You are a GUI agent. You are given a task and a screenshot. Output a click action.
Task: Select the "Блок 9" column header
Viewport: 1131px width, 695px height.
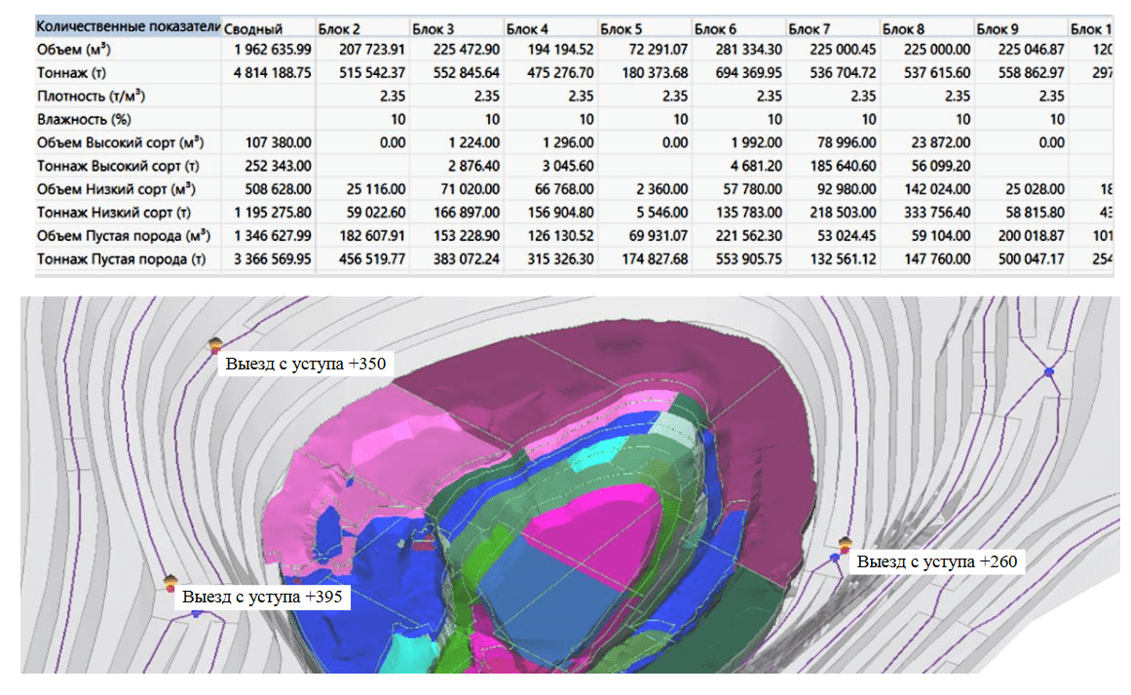click(x=998, y=29)
